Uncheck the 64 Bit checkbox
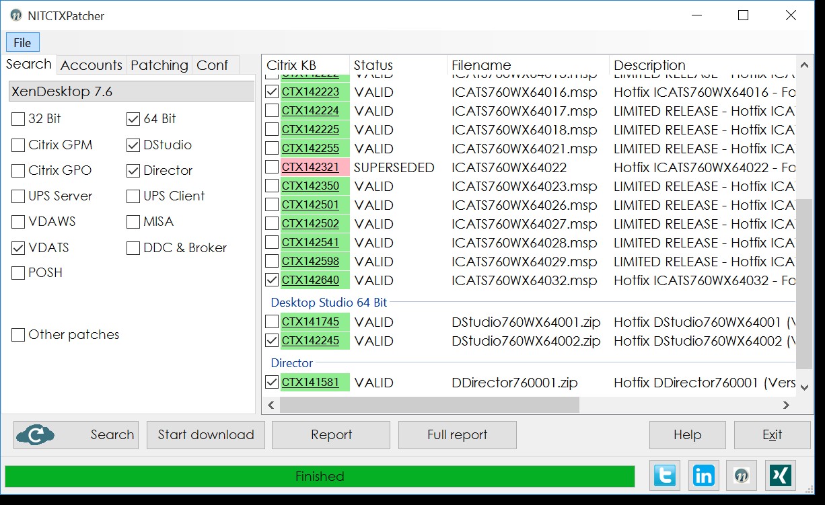The image size is (825, 505). click(133, 119)
